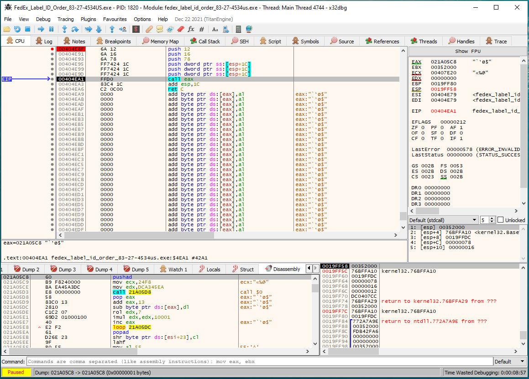Open the Bookmarks red ribbon icon

tap(180, 29)
